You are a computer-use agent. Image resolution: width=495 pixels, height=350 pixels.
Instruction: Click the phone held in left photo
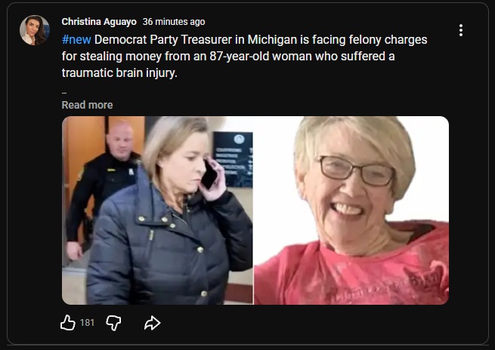tap(209, 174)
